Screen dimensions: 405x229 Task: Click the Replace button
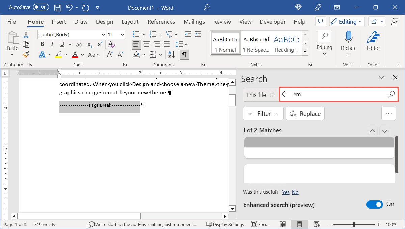click(305, 114)
